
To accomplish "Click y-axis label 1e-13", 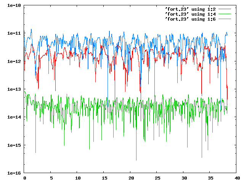I will tap(14, 89).
